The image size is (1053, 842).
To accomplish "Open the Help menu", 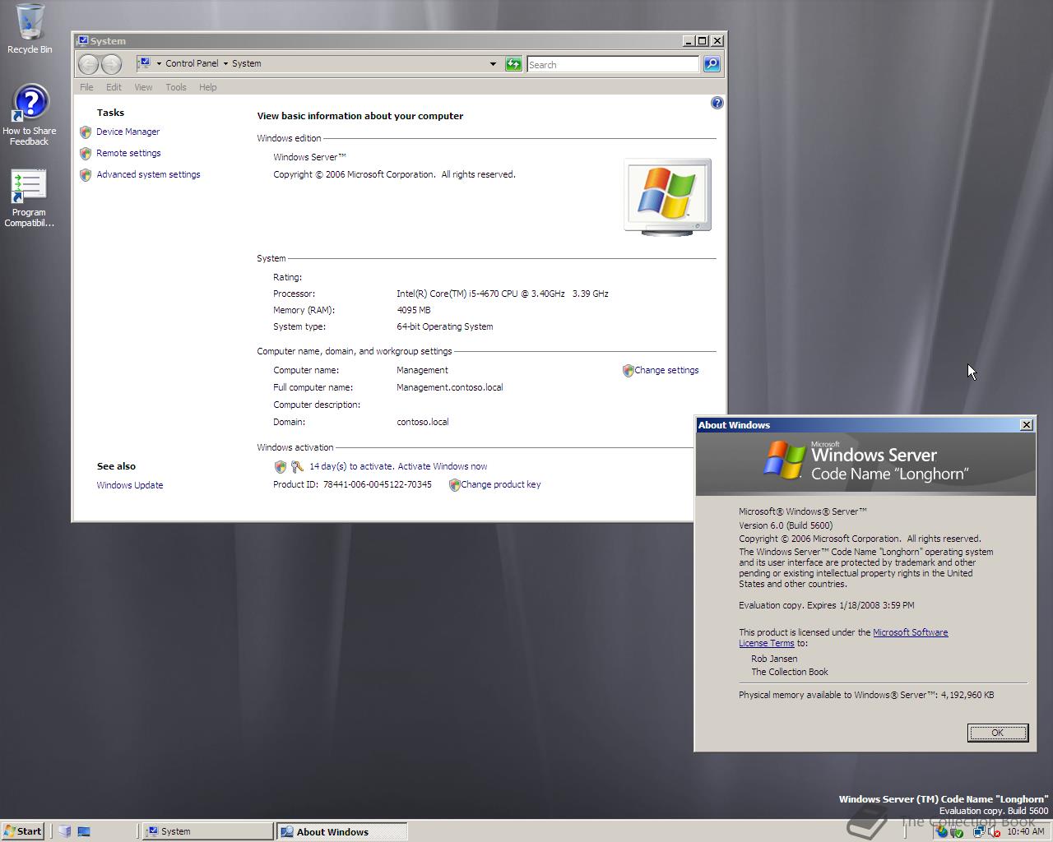I will click(207, 87).
